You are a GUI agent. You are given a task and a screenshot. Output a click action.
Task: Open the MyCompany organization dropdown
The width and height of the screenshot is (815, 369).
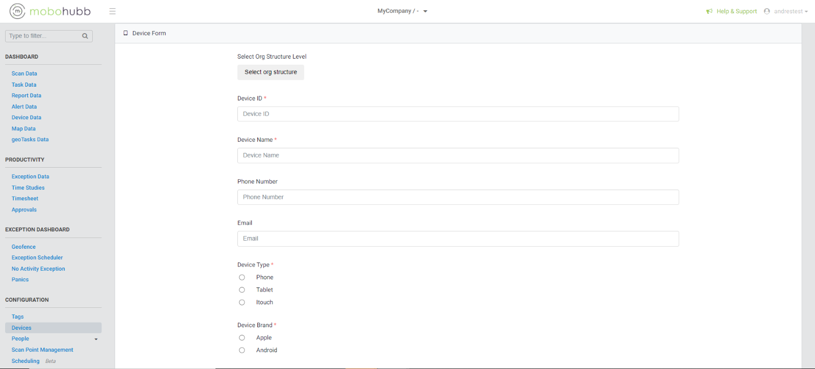pos(402,11)
